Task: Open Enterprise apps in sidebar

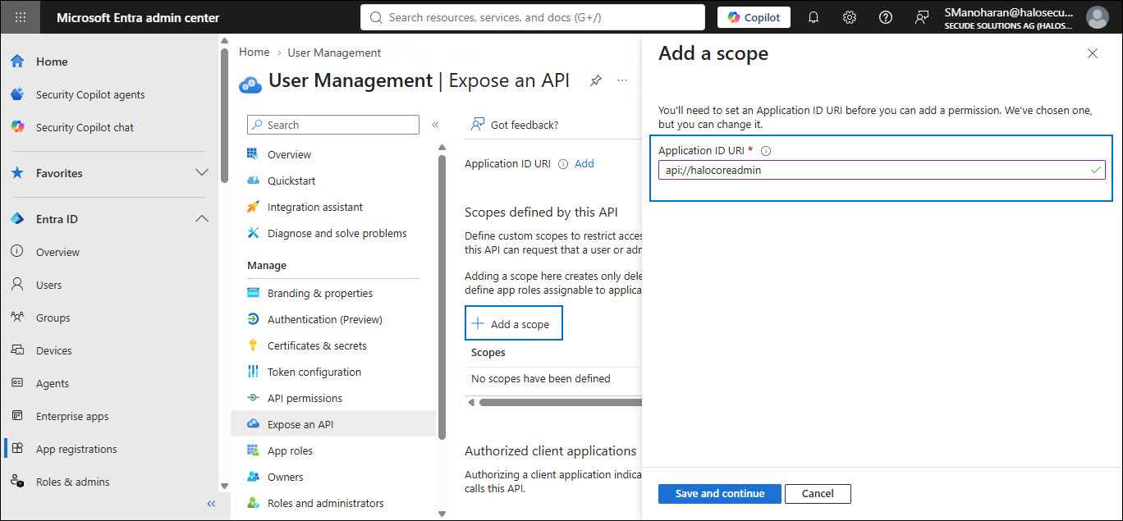Action: 72,416
